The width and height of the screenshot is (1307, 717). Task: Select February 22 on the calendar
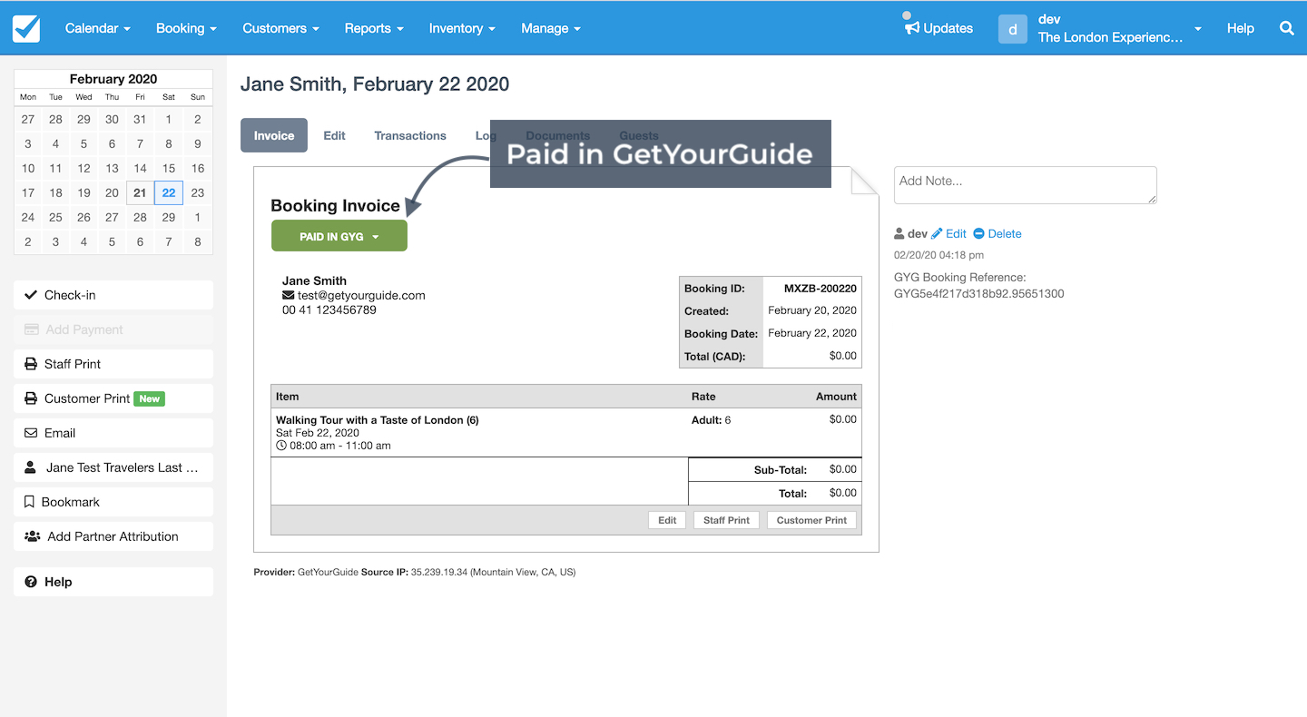tap(169, 192)
